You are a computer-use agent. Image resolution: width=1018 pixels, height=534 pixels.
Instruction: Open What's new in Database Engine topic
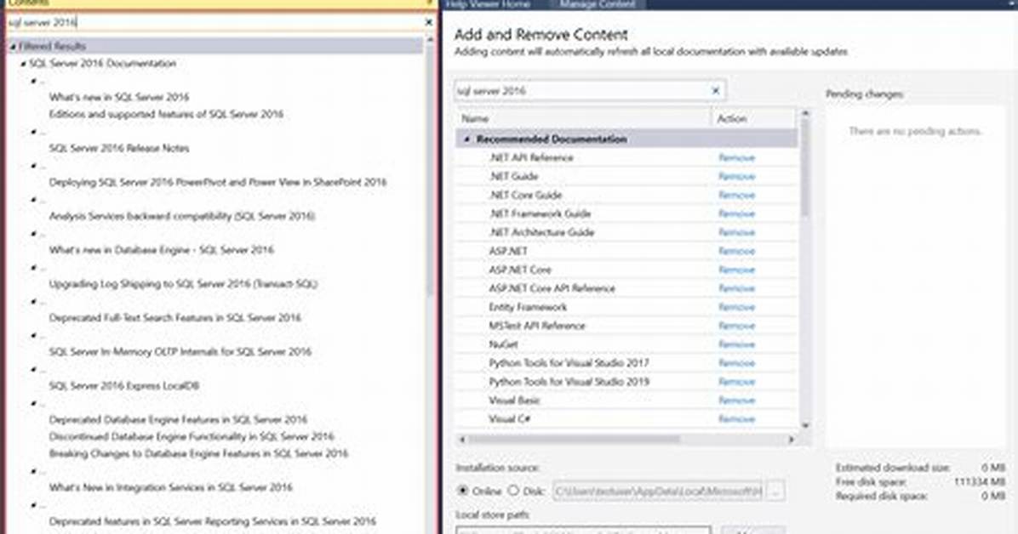161,250
